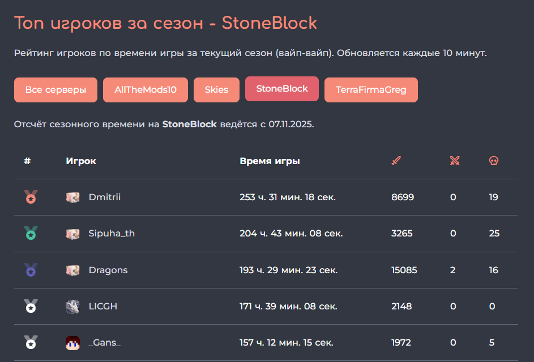Image resolution: width=534 pixels, height=362 pixels.
Task: Click the _Gans_ player head avatar
Action: (72, 343)
